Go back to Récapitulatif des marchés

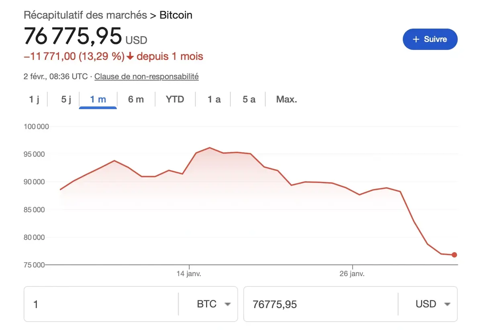pos(85,15)
